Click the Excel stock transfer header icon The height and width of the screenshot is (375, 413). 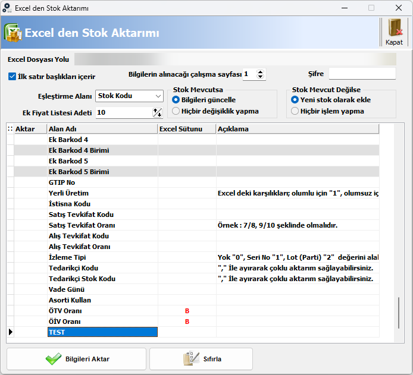13,33
